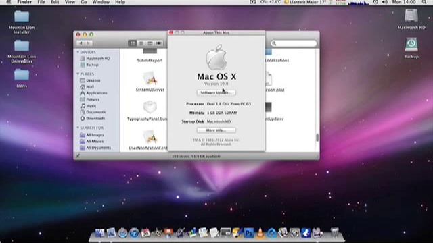This screenshot has height=243, width=433.
Task: Select Applications in Finder sidebar
Action: point(93,93)
